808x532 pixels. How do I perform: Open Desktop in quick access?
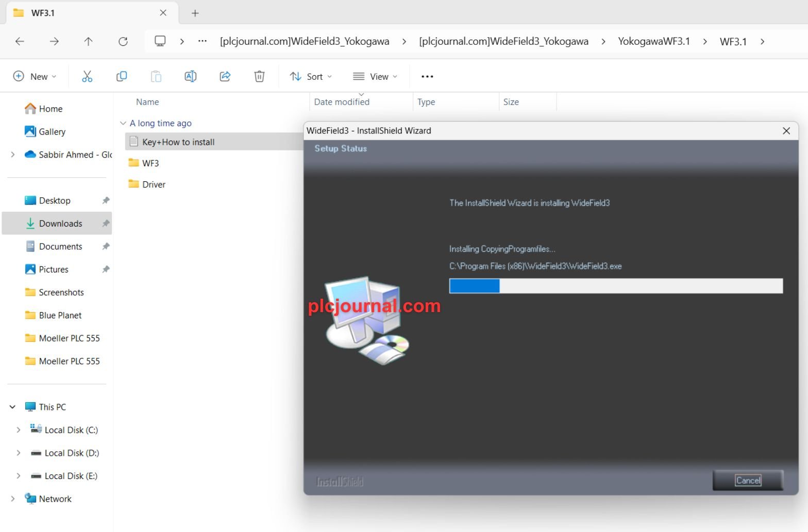[x=55, y=200]
